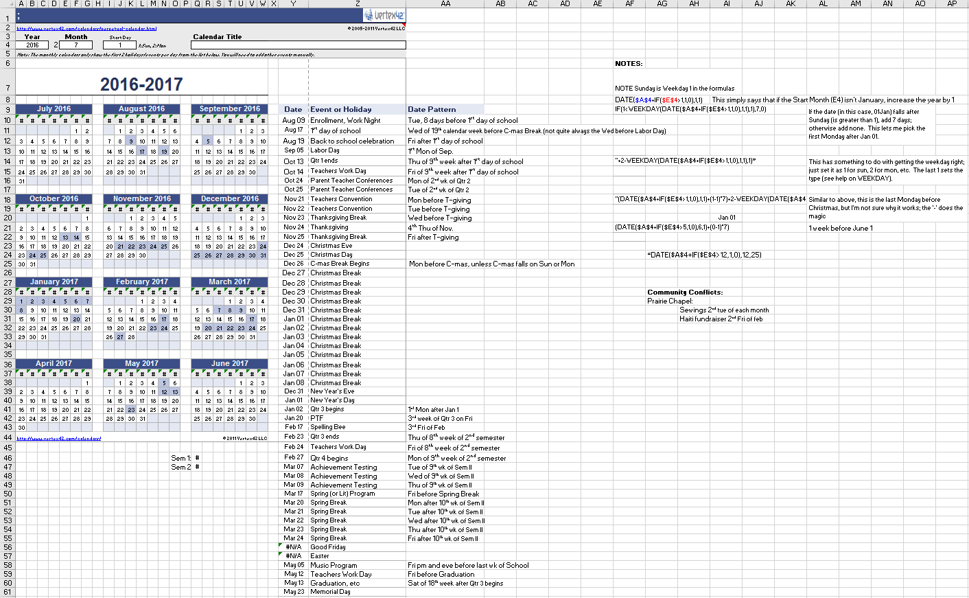Select the column Z header

point(358,4)
